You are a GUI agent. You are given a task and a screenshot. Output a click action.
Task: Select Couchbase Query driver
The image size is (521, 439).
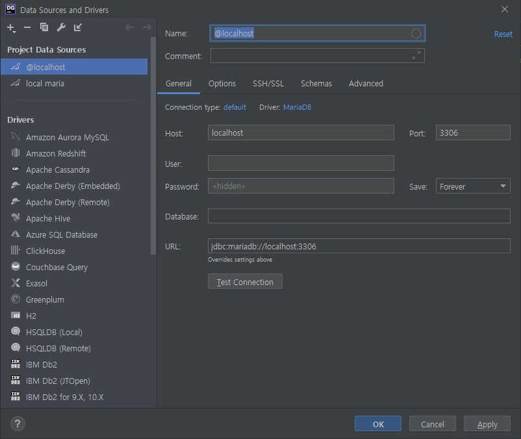tap(74, 268)
